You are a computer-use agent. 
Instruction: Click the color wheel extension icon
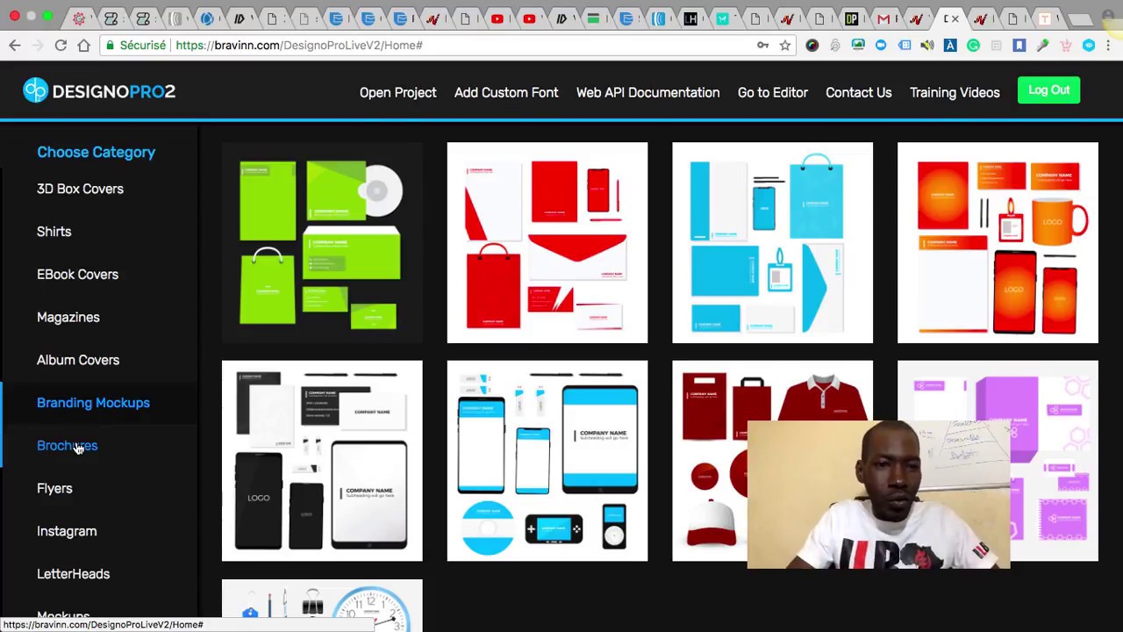click(x=812, y=45)
